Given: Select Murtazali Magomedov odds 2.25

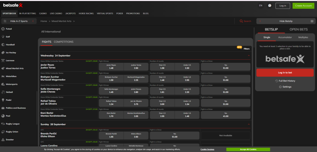Looking at the screenshot, I should pyautogui.click(x=136, y=79).
